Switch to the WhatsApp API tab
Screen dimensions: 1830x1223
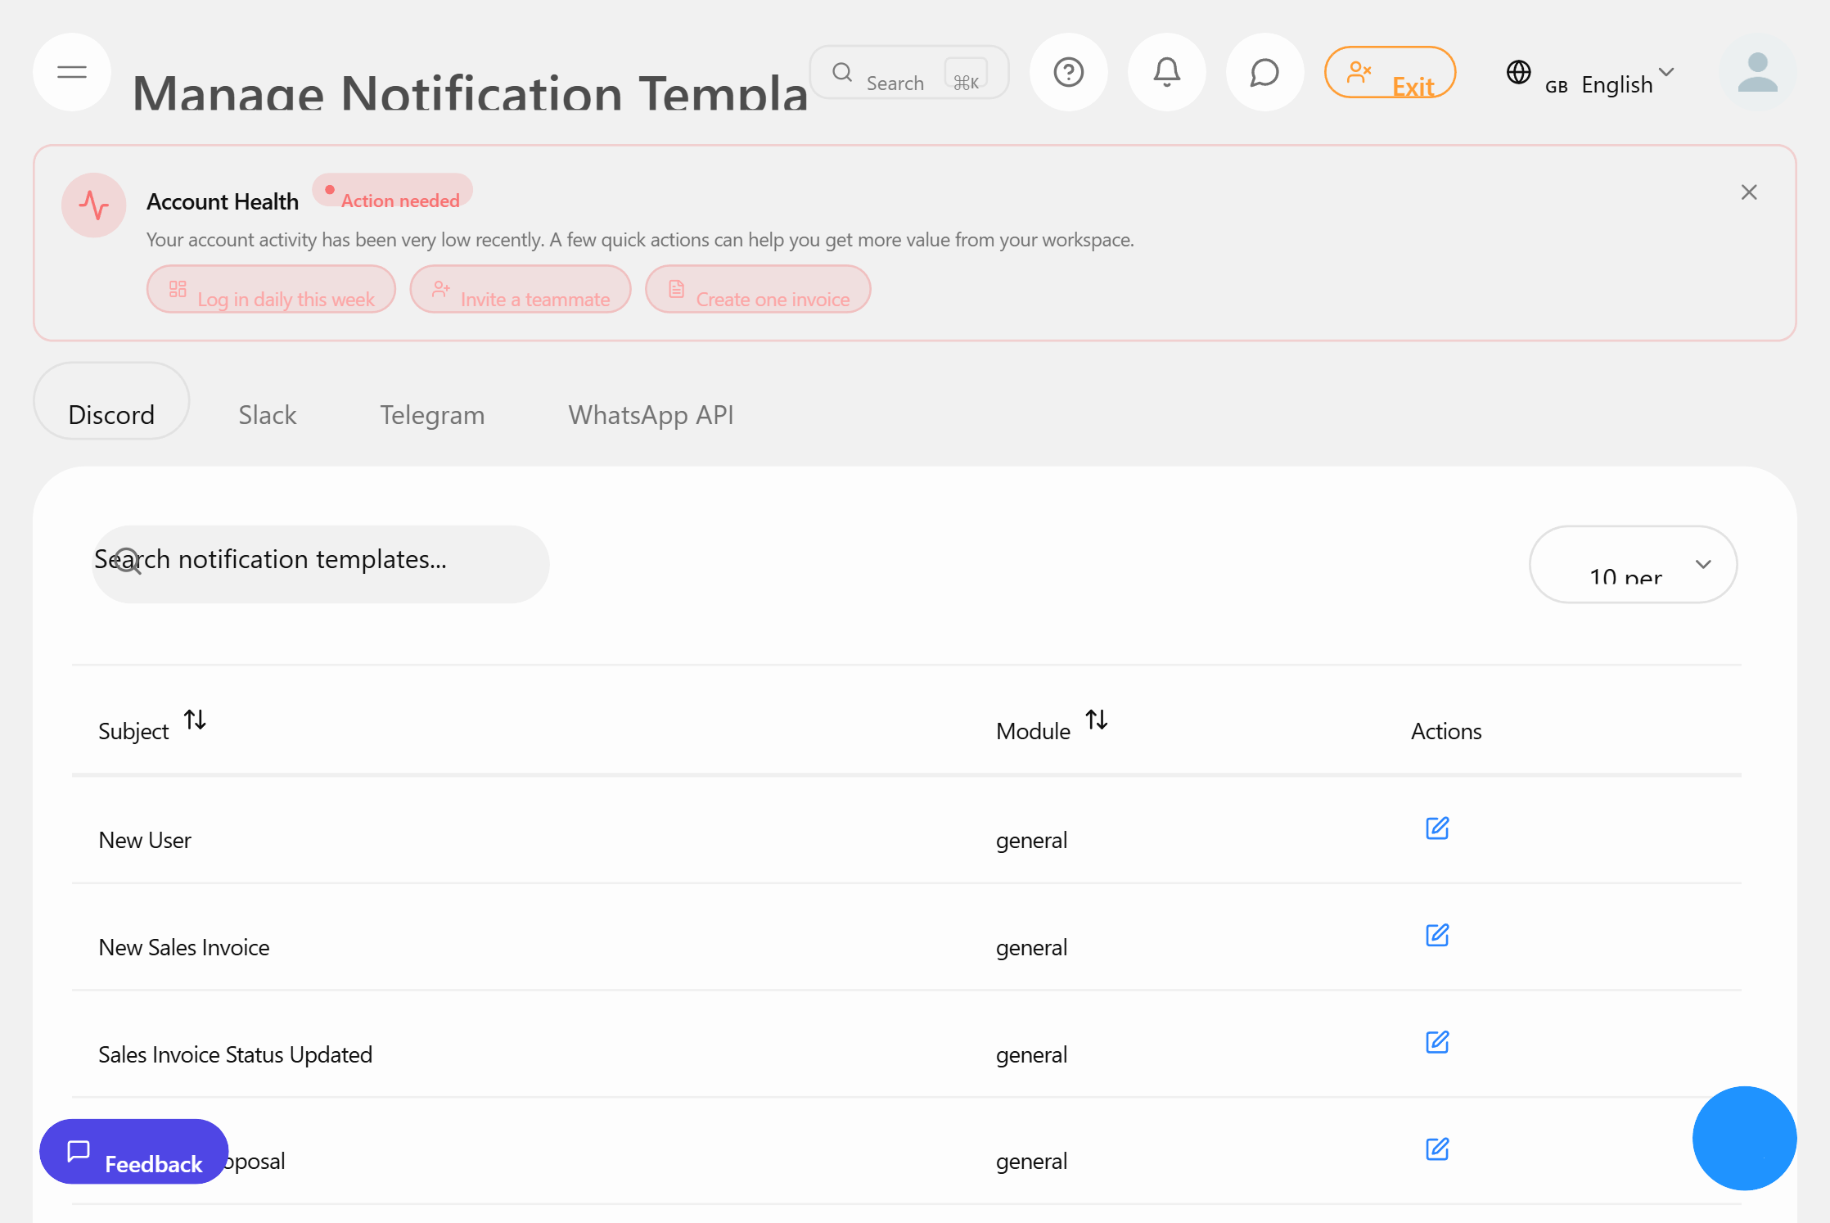coord(650,414)
